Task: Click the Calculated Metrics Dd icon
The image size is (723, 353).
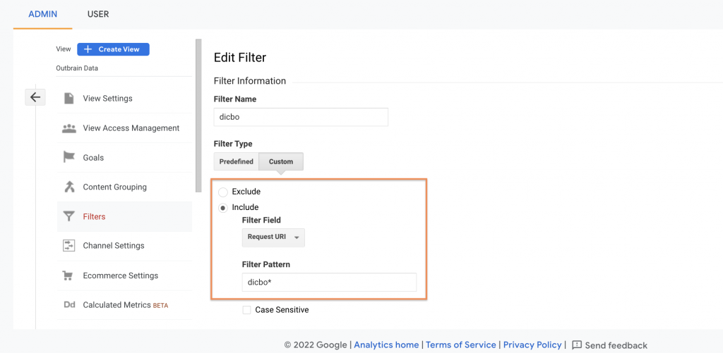Action: coord(69,304)
